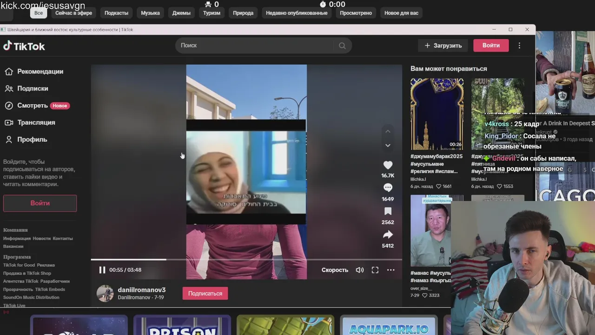
Task: Click red Войти button in header
Action: coord(491,46)
